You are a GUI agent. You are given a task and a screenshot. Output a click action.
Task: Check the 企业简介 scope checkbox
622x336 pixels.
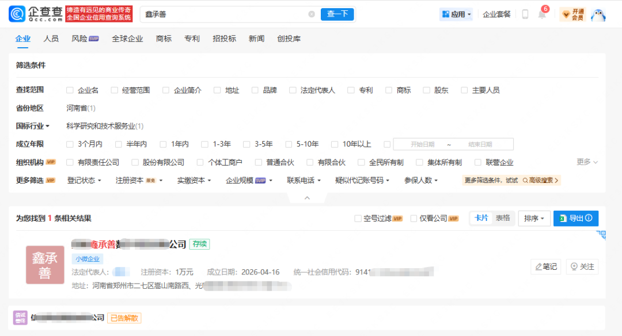point(166,90)
